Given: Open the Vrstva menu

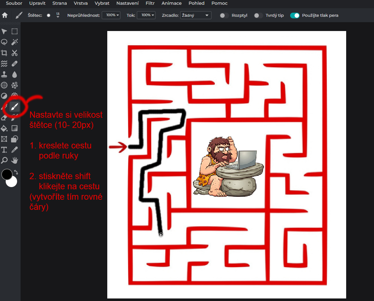Looking at the screenshot, I should 81,3.
